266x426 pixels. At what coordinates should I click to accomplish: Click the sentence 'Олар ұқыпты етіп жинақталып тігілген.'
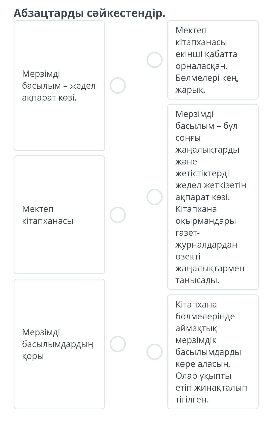(211, 388)
